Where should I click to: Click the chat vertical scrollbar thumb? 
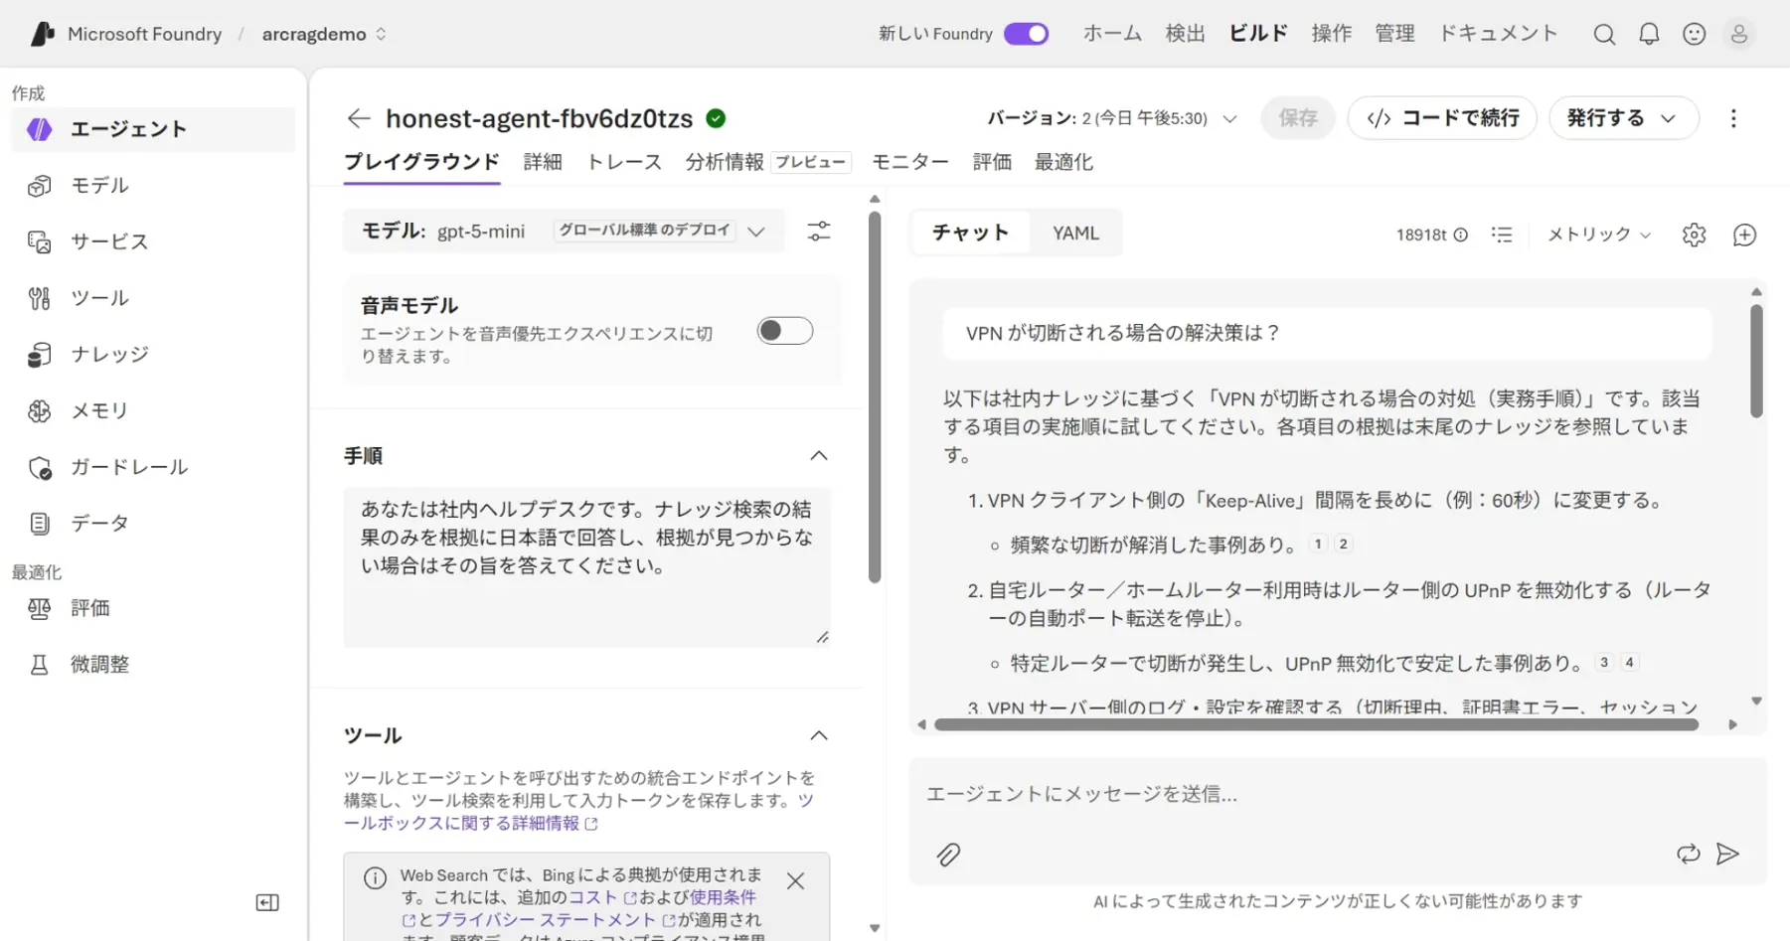(x=1756, y=361)
